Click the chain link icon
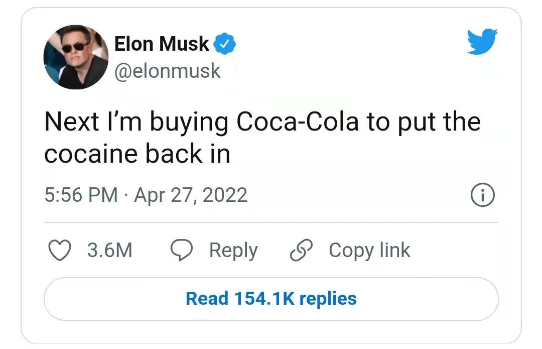This screenshot has height=349, width=542. point(301,250)
